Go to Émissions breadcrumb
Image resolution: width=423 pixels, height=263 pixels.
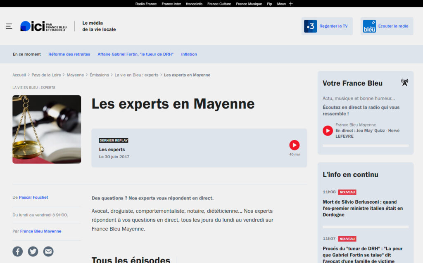99,75
